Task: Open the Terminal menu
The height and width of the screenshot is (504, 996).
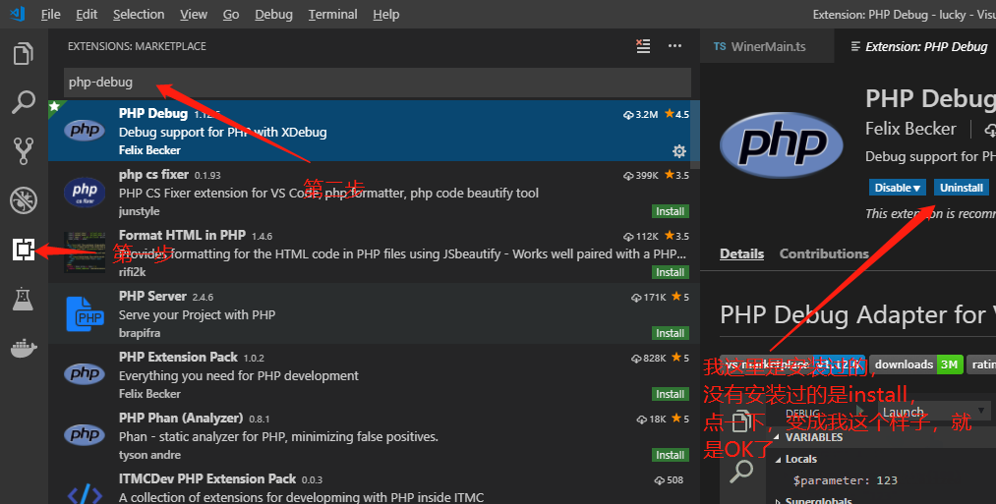Action: click(x=332, y=15)
